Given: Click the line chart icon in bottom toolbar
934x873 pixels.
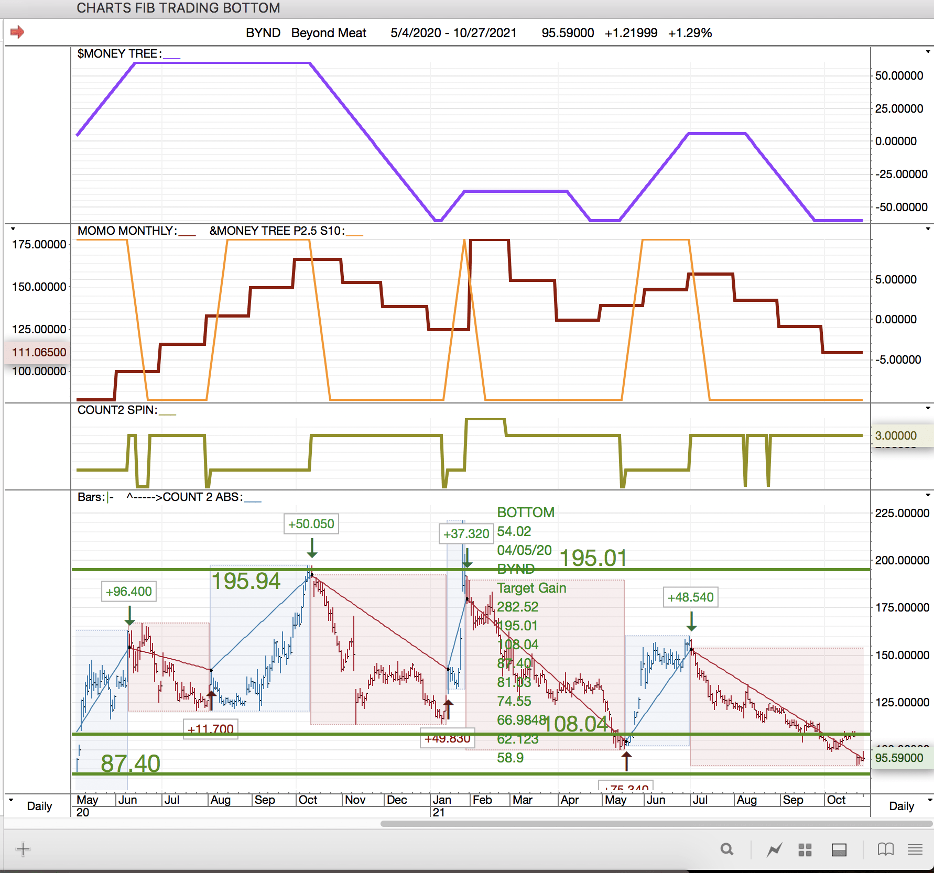Looking at the screenshot, I should (774, 849).
